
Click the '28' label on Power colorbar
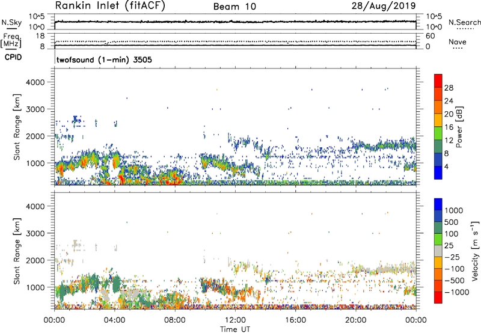(449, 88)
